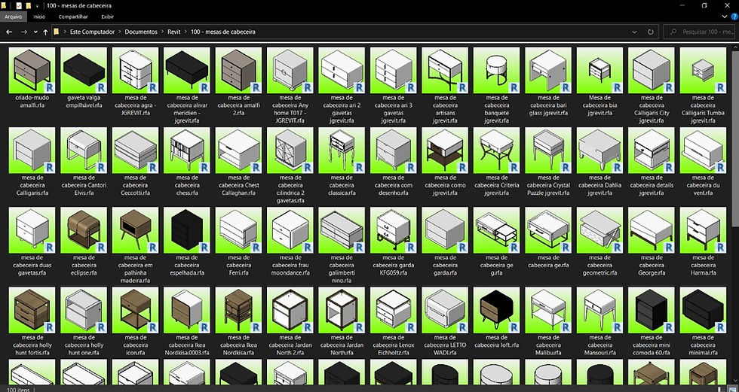
Task: Select the mesa de cabeceira geometric.rfa thumbnail
Action: [599, 229]
